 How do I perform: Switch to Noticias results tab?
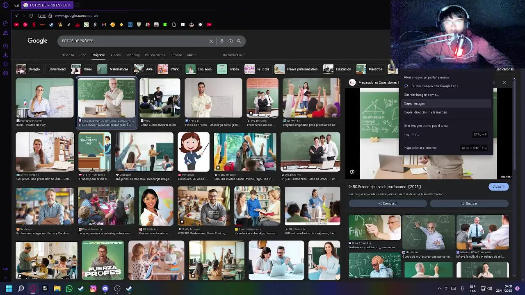176,55
